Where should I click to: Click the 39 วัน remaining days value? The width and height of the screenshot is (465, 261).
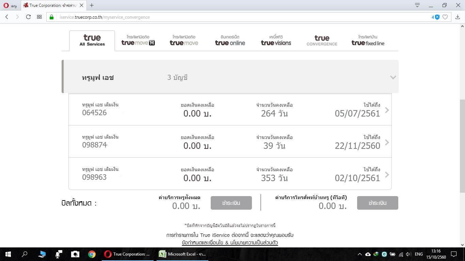[274, 146]
